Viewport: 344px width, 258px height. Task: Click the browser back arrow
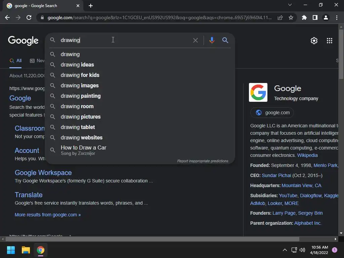click(x=7, y=17)
